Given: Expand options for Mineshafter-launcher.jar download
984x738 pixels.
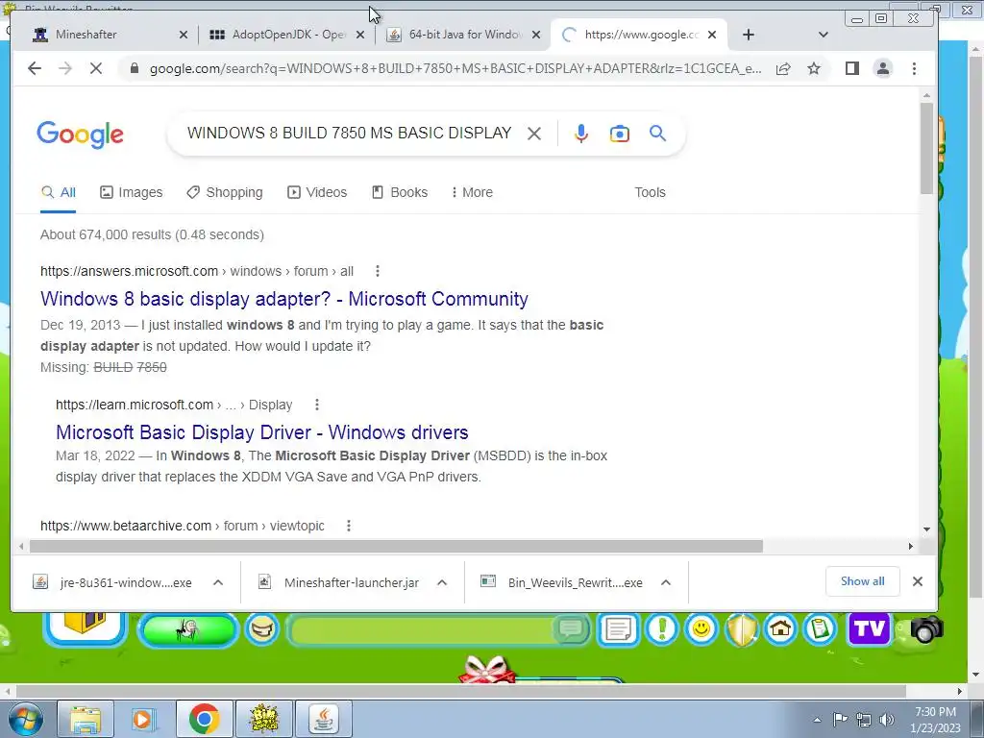Looking at the screenshot, I should tap(442, 582).
